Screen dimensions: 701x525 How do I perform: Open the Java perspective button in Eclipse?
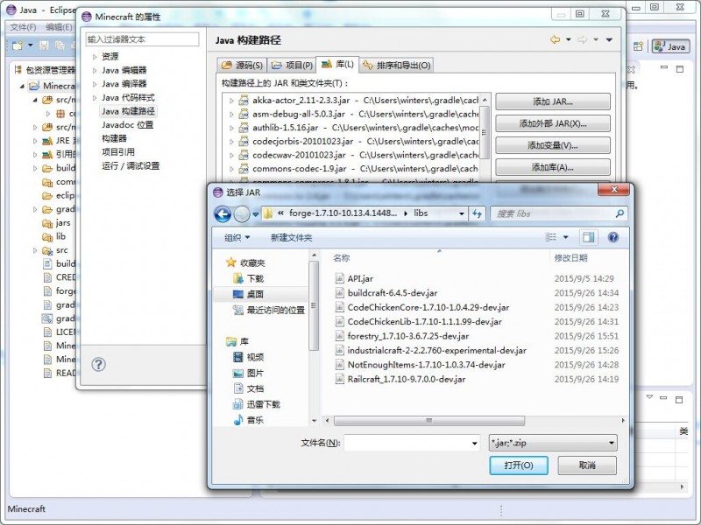click(670, 46)
